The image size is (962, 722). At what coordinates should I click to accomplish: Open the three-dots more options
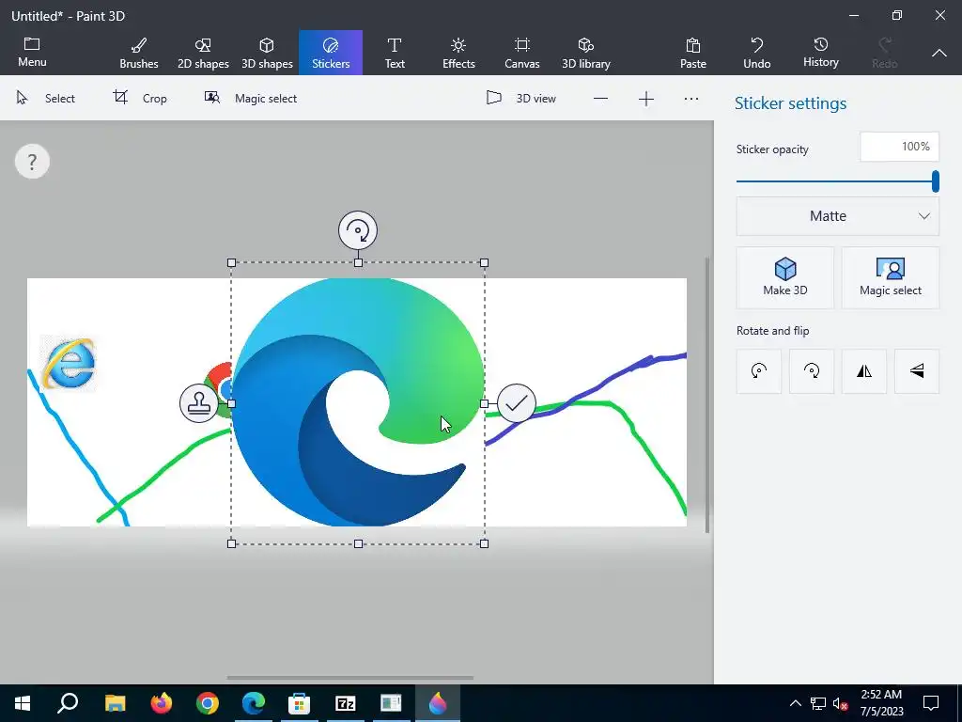[691, 99]
